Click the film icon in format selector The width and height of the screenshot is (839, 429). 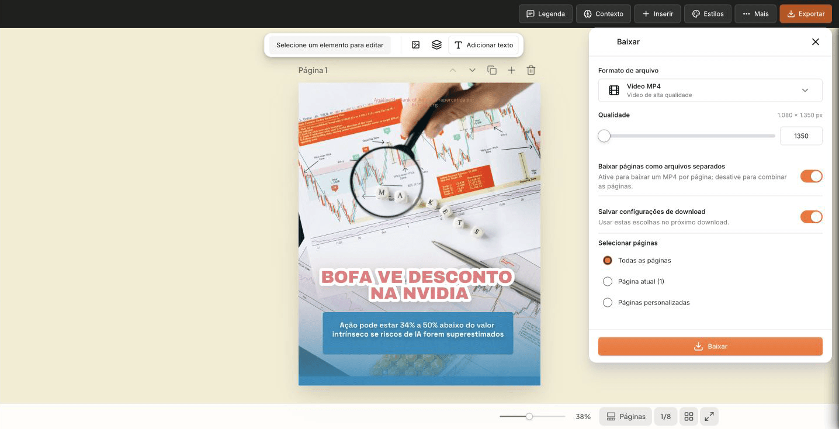pyautogui.click(x=614, y=91)
